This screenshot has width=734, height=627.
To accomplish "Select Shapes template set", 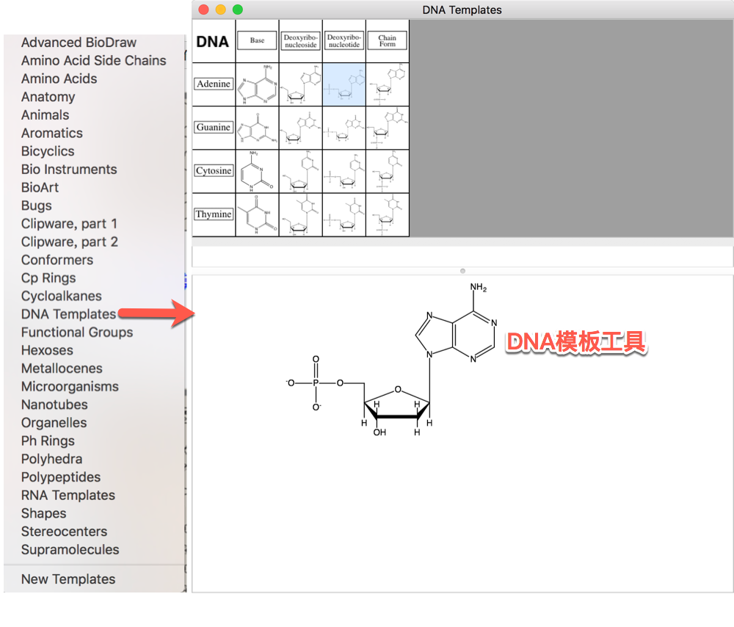I will [43, 514].
